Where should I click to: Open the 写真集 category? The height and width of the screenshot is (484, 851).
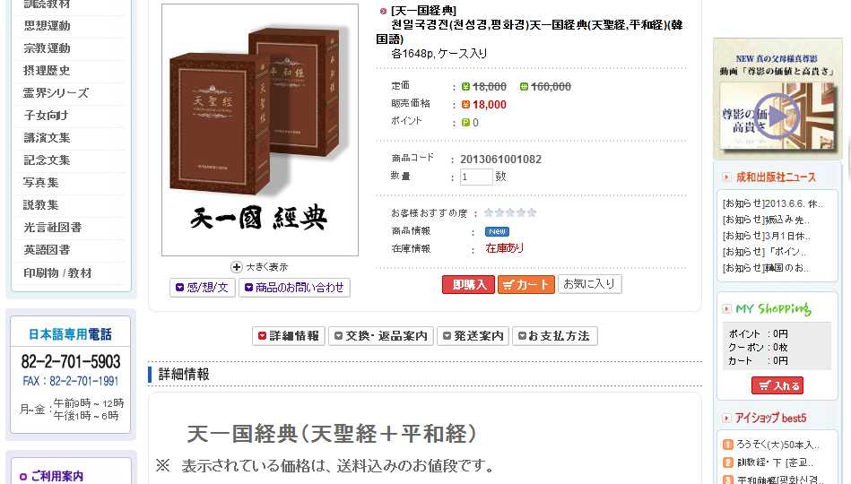pos(40,182)
